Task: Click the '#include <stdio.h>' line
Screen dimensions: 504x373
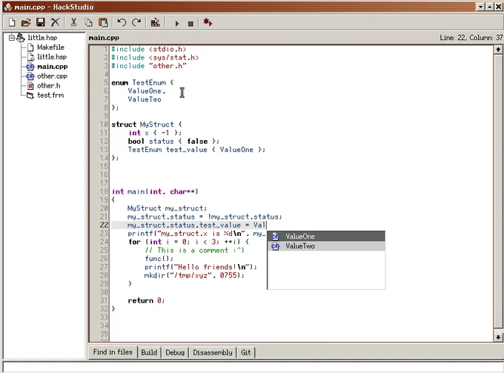Action: point(149,49)
